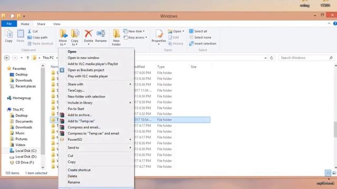The image size is (337, 189).
Task: Open the Easy access dropdown
Action: click(x=135, y=37)
